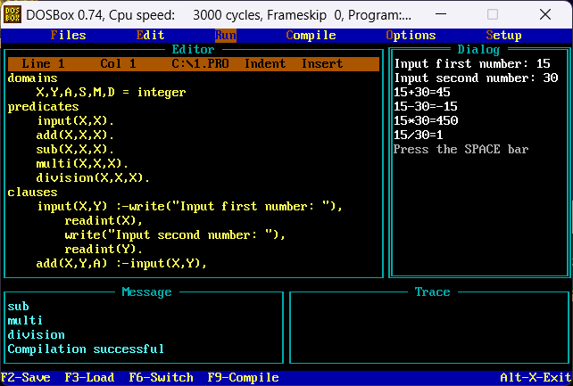Image resolution: width=573 pixels, height=386 pixels.
Task: Click the write "Input second number" line
Action: [175, 235]
